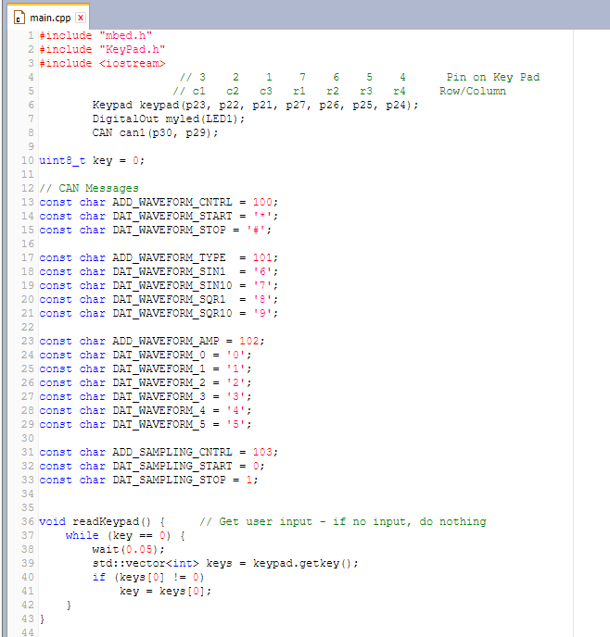
Task: Close the main.cpp tab
Action: [x=81, y=18]
